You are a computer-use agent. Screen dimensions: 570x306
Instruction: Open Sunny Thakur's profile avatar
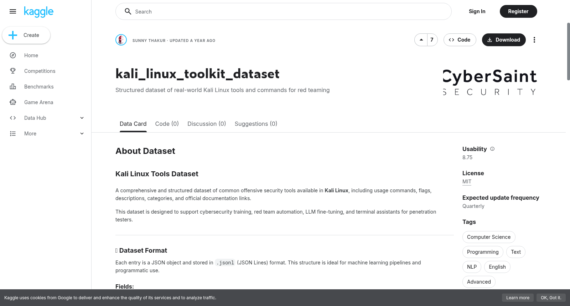(x=121, y=40)
